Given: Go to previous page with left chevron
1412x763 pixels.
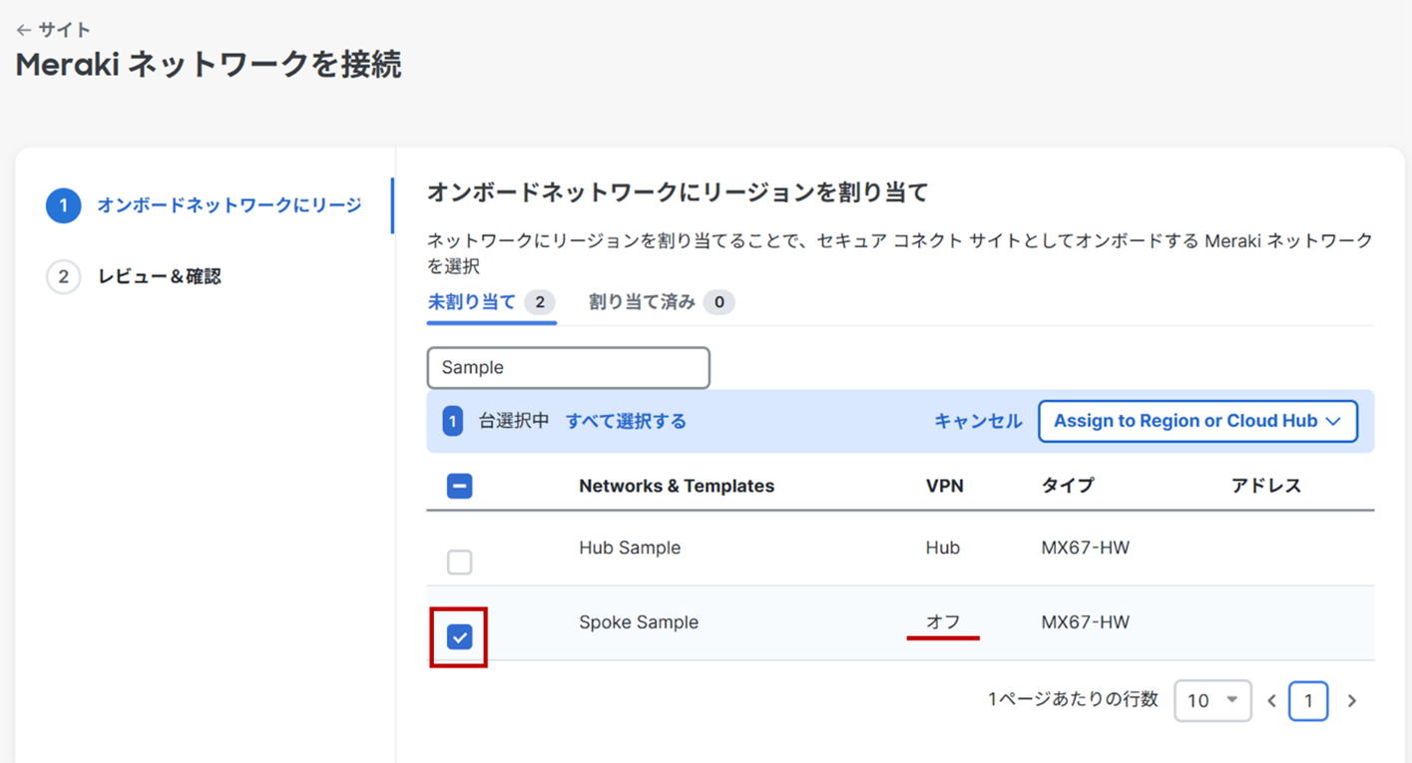Looking at the screenshot, I should (1272, 701).
